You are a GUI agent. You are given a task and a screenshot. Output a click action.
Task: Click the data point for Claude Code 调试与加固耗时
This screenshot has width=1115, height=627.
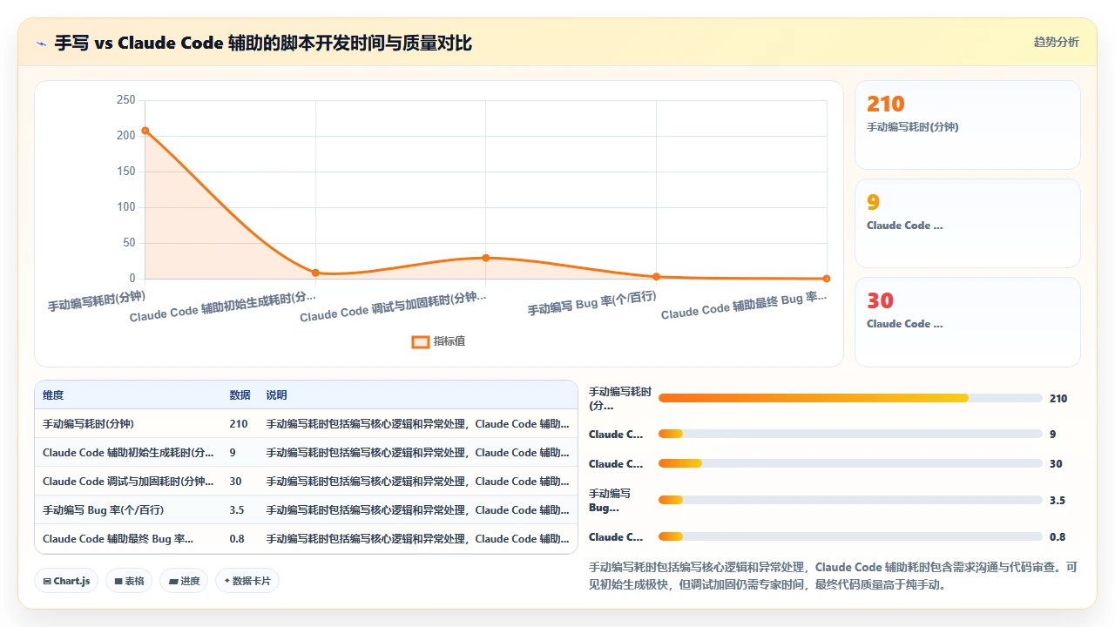point(486,258)
